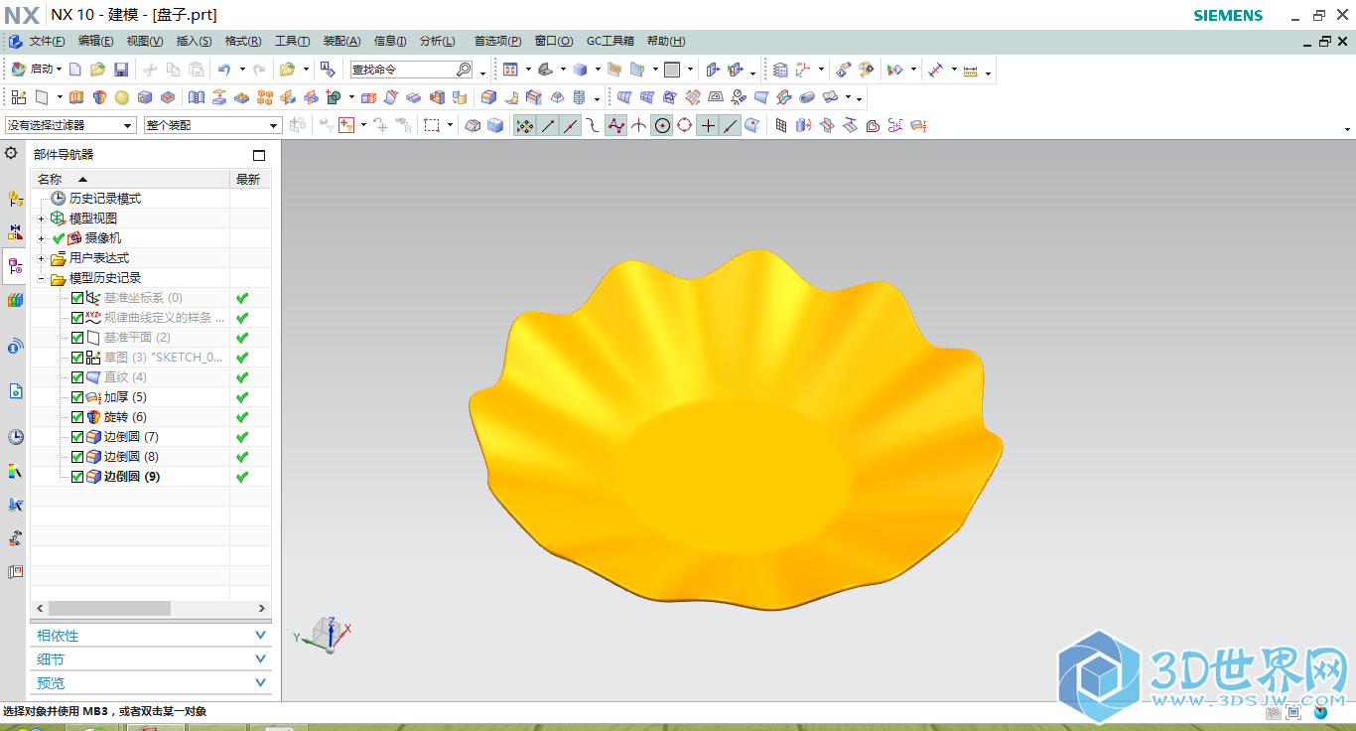This screenshot has width=1356, height=731.
Task: Open the 分析(L) menu
Action: point(438,42)
